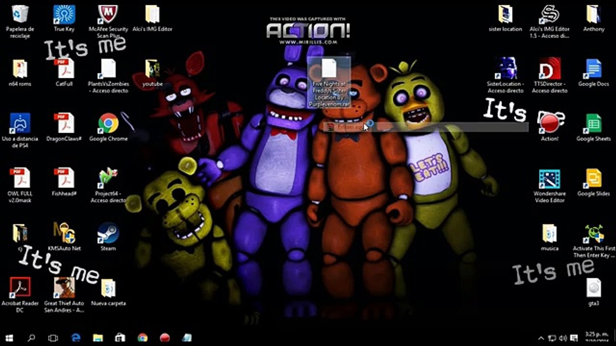Launch TTSDirector shortcut
This screenshot has width=616, height=346.
coord(550,76)
